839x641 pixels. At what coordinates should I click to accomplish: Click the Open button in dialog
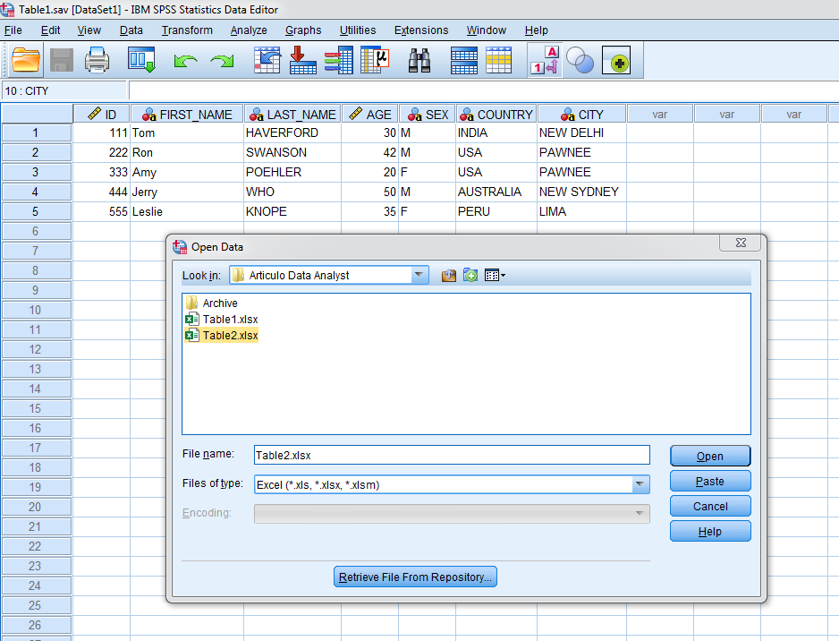[x=710, y=457]
